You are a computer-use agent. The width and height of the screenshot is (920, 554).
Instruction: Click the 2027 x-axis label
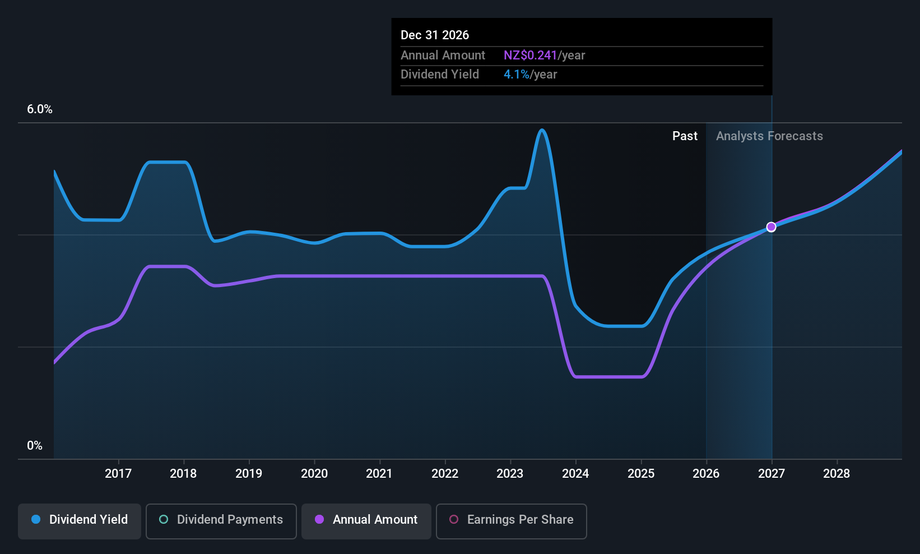tap(772, 473)
